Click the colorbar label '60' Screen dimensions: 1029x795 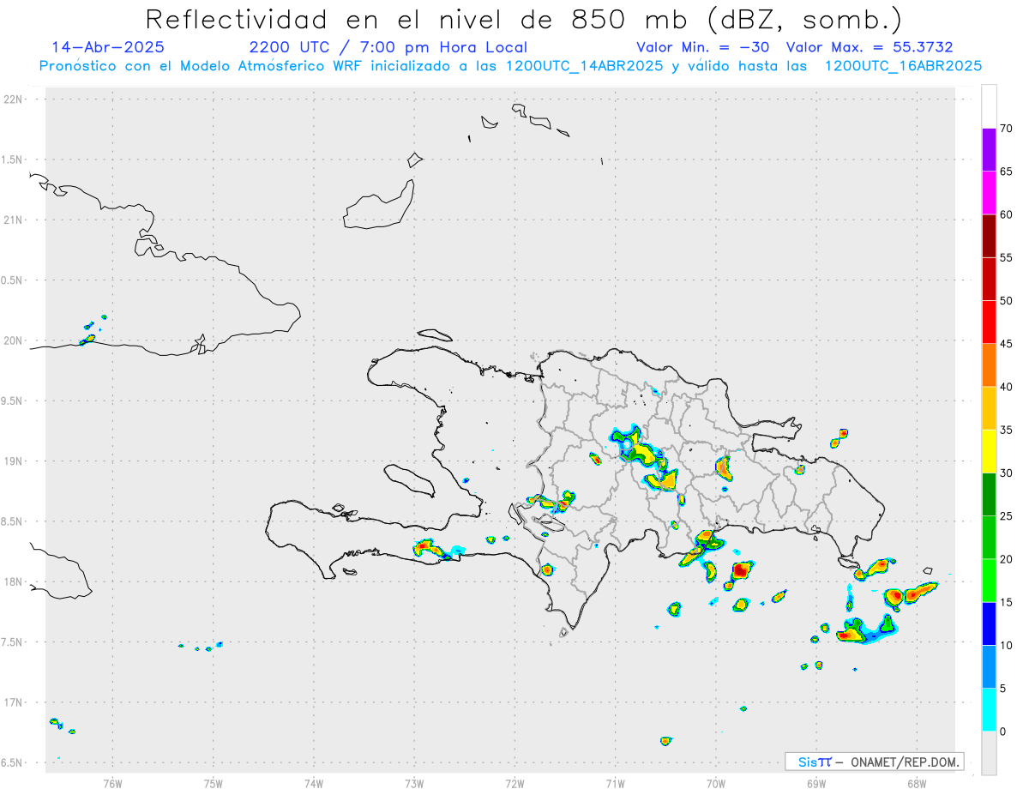coord(1006,214)
